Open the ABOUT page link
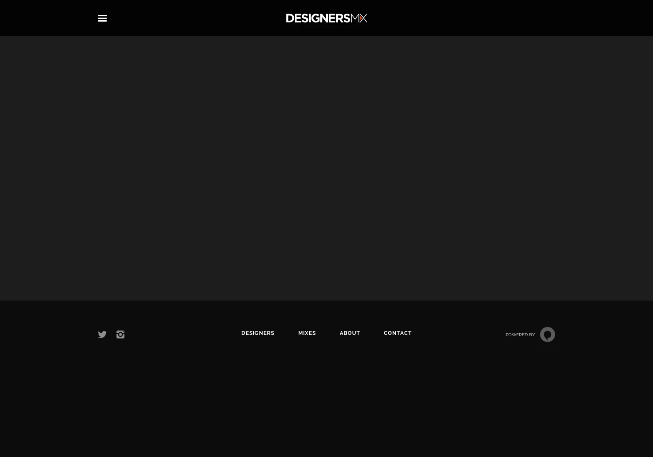Viewport: 653px width, 457px height. [350, 333]
